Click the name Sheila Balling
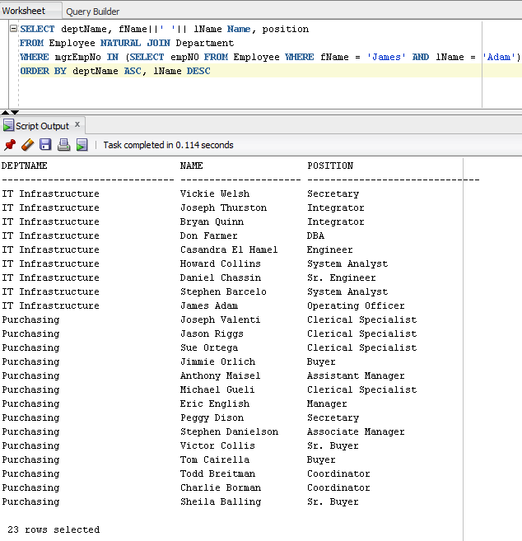Viewport: 522px width, 541px height. click(221, 501)
